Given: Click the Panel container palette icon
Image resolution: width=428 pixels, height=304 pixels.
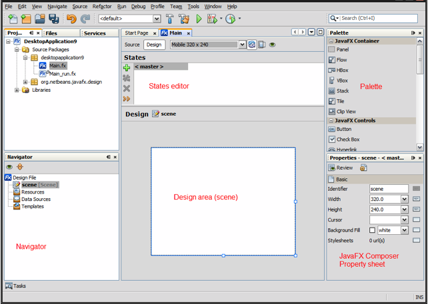Looking at the screenshot, I should [x=331, y=50].
